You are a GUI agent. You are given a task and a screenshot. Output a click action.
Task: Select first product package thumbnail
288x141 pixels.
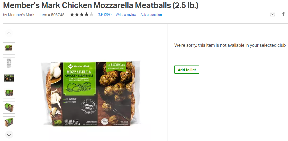tap(9, 49)
